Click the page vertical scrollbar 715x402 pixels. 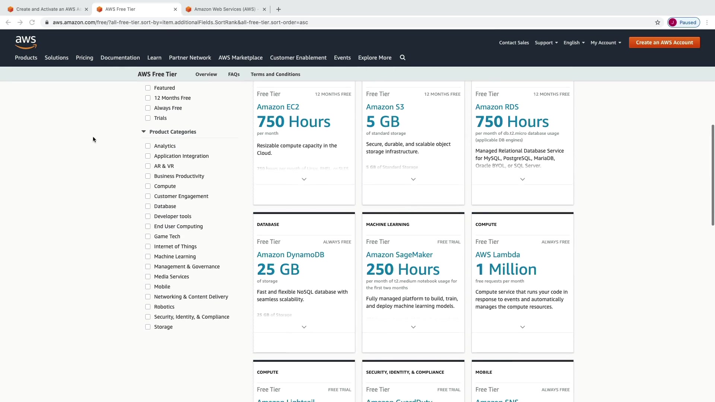pos(712,175)
